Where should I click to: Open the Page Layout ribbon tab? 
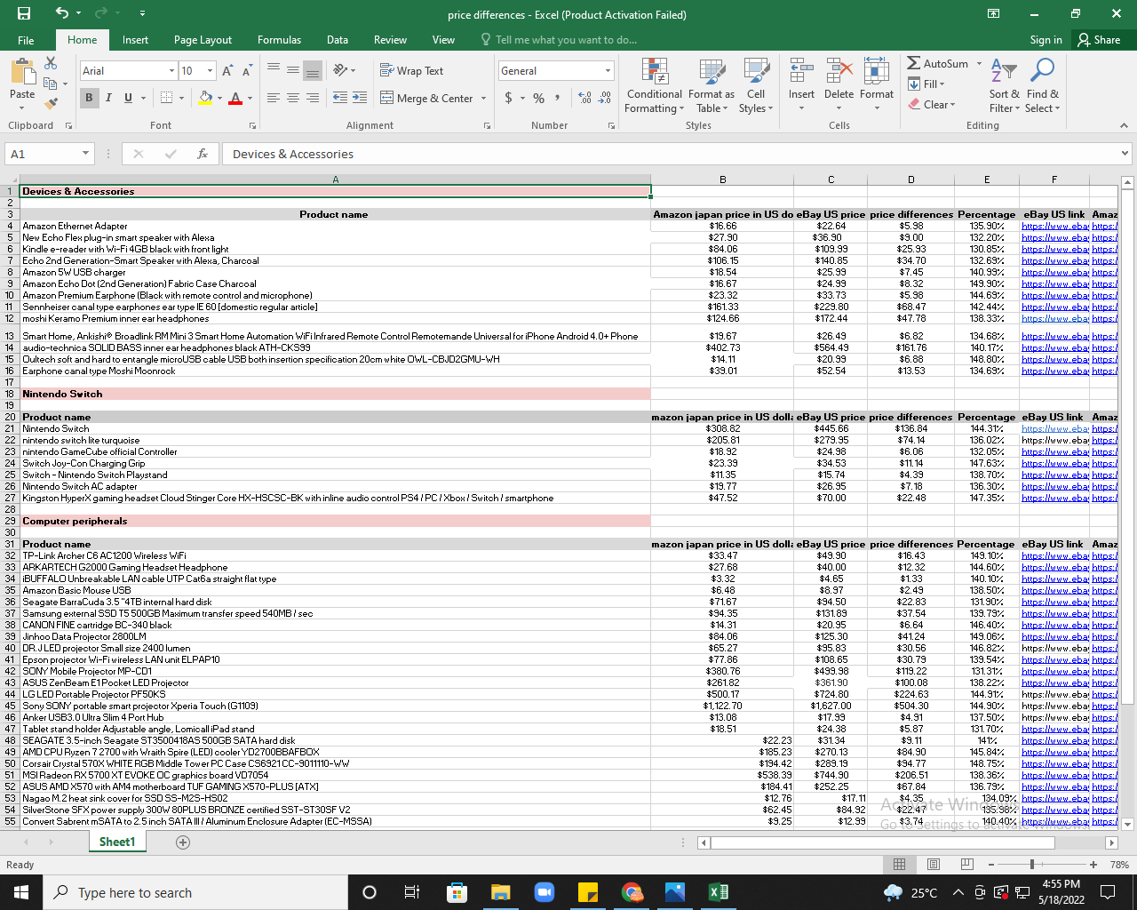tap(203, 40)
